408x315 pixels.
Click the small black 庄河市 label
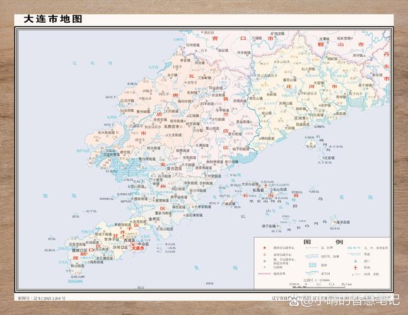click(300, 118)
